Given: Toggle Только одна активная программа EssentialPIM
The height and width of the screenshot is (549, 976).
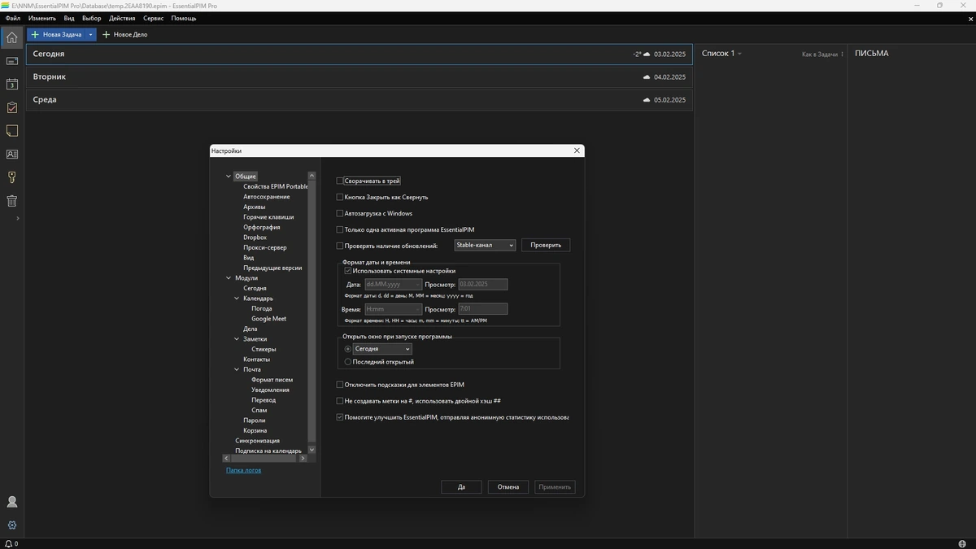Looking at the screenshot, I should [340, 230].
